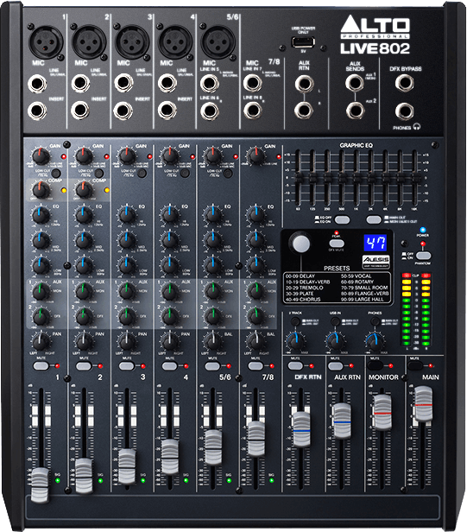Click the channel 1 MIC XLR input
Screen dimensions: 467x532
pyautogui.click(x=46, y=42)
